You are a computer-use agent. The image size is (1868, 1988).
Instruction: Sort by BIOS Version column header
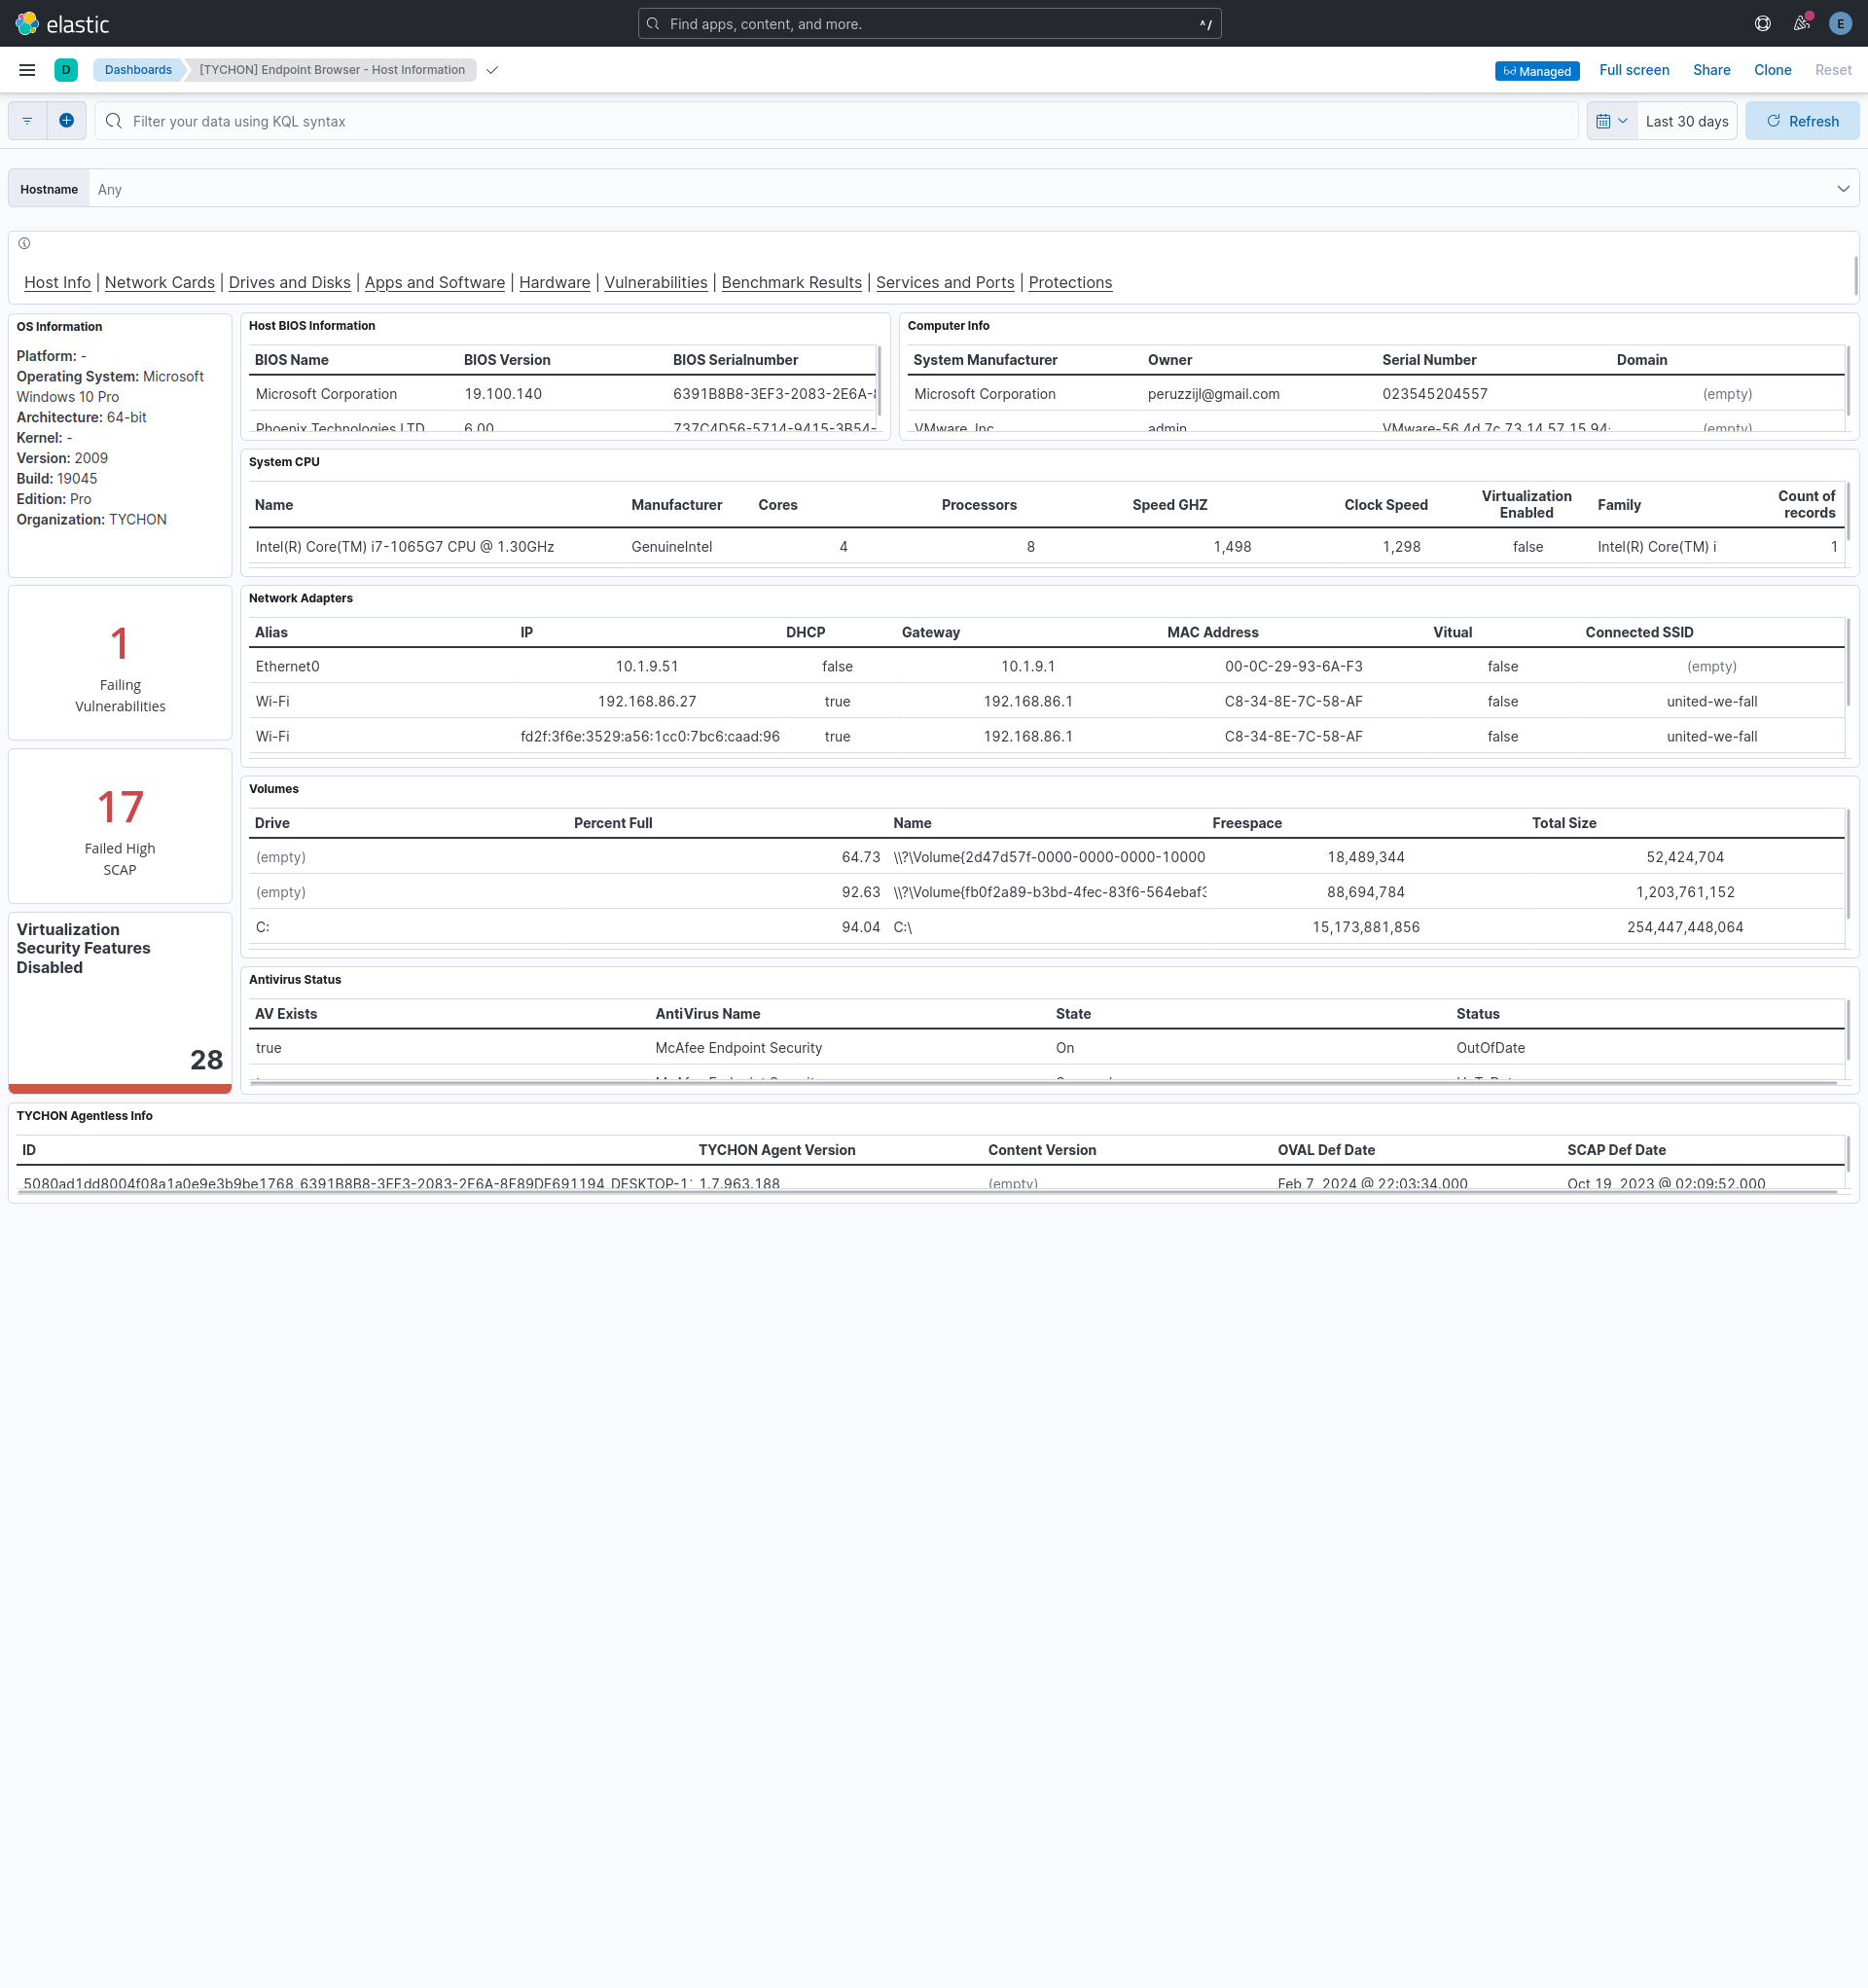[x=507, y=360]
